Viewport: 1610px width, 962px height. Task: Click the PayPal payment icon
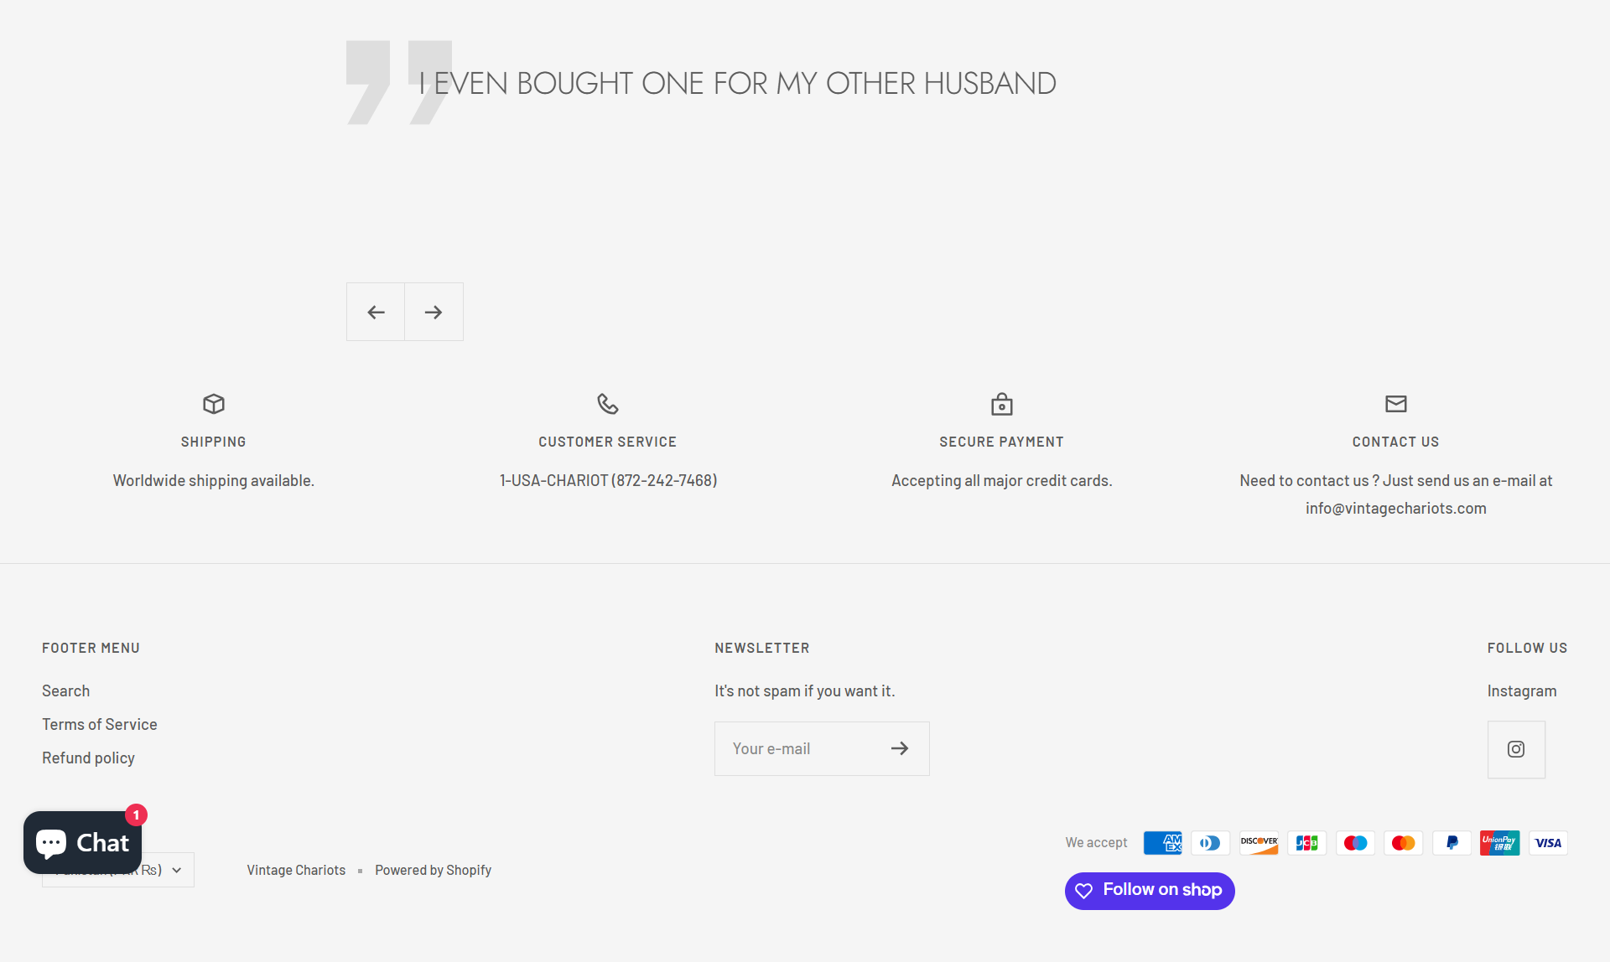[x=1452, y=843]
